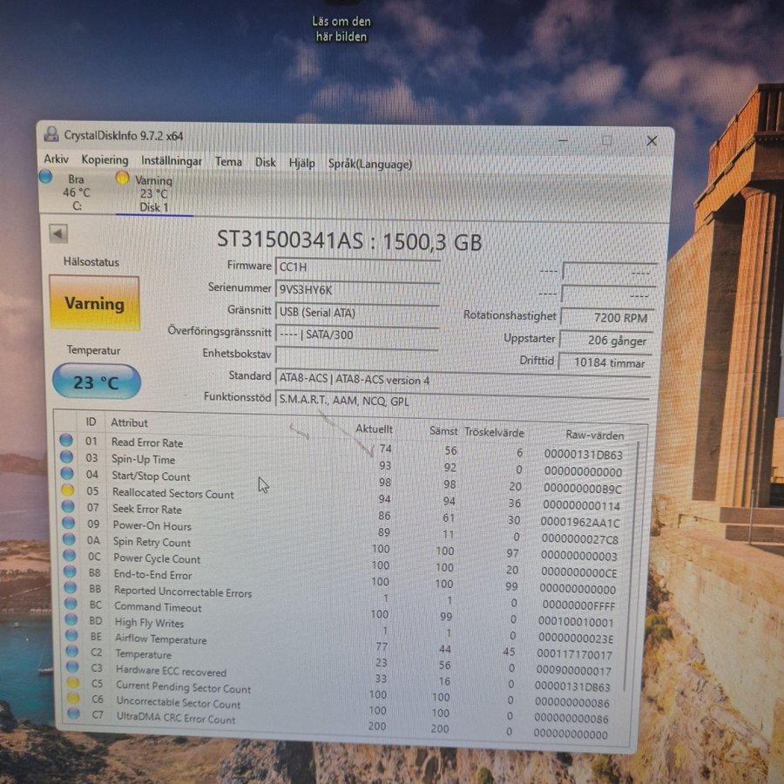Click the attribute list vertical scrollbar
The height and width of the screenshot is (784, 784).
(x=632, y=567)
